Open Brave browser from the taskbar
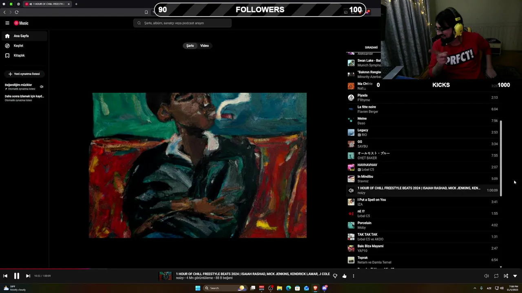The width and height of the screenshot is (522, 293). [315, 288]
